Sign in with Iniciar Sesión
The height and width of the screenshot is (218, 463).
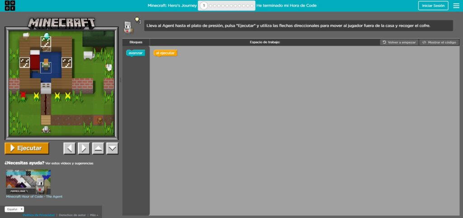(433, 5)
